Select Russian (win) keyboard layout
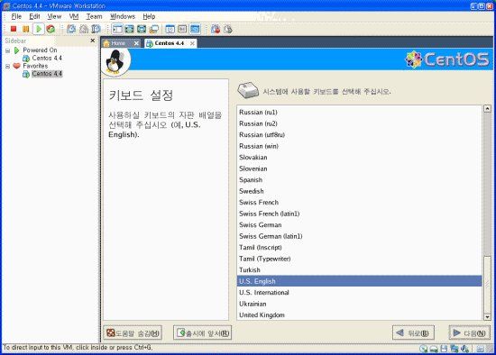This screenshot has width=496, height=355. (x=359, y=146)
